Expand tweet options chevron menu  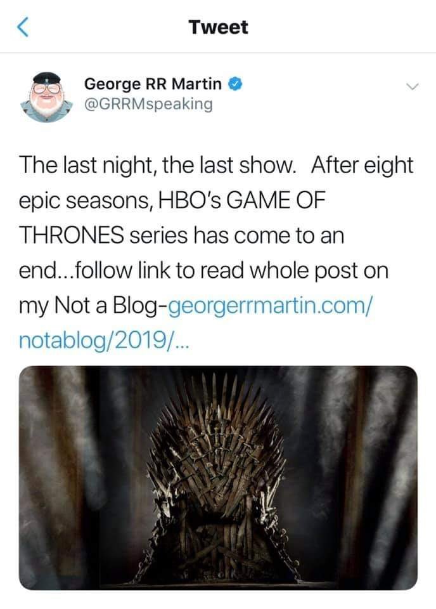[413, 86]
